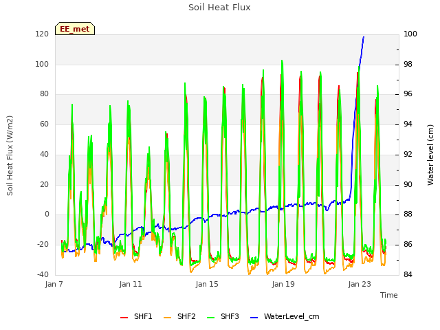The height and width of the screenshot is (330, 440).
Task: Click the Jan 11 x-axis tick label
Action: coord(131,284)
